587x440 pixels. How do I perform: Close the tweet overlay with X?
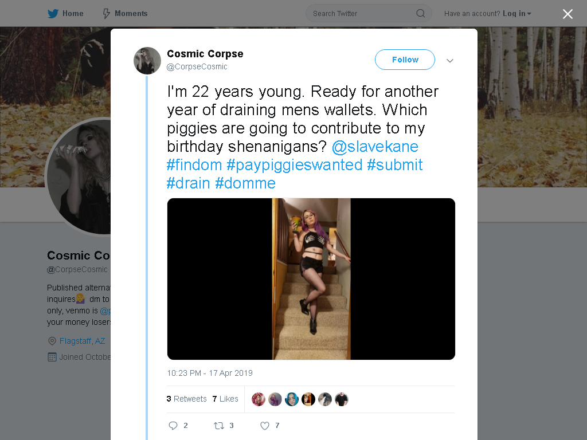[568, 14]
